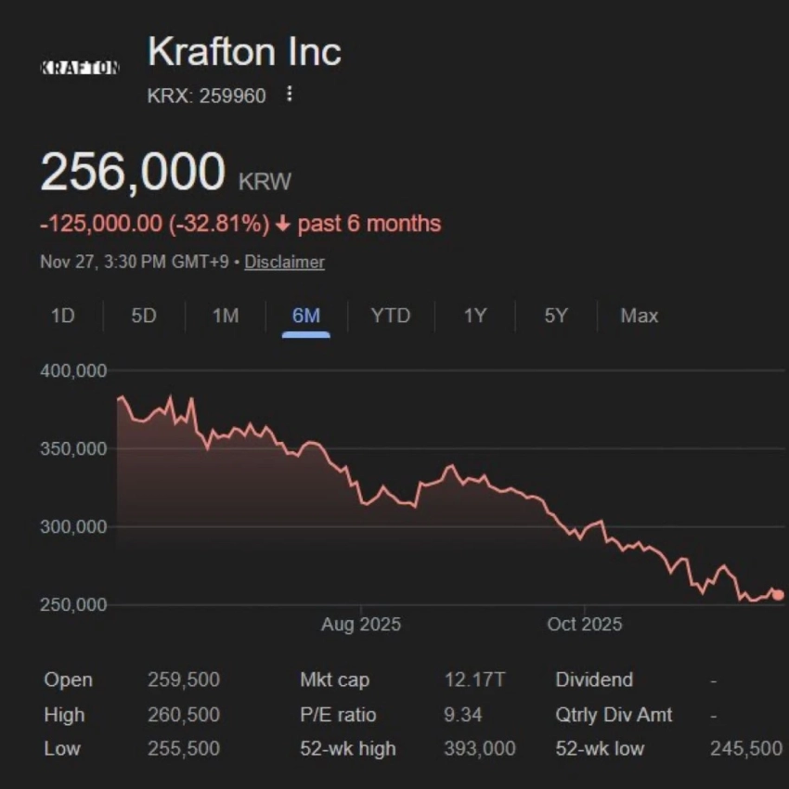Click the red down arrow indicator
789x789 pixels.
[283, 224]
